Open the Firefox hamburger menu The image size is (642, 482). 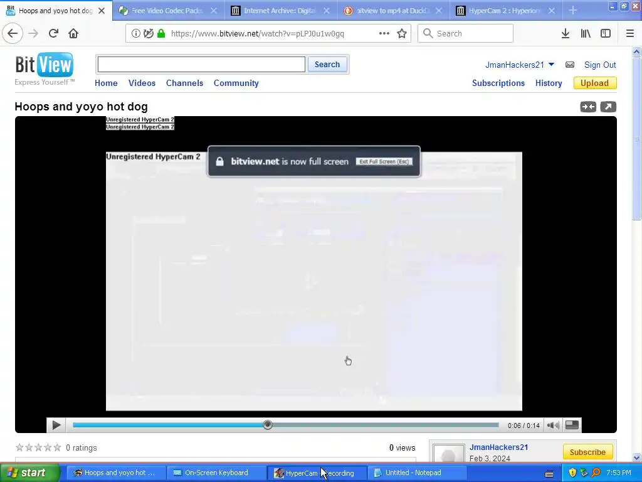coord(630,34)
